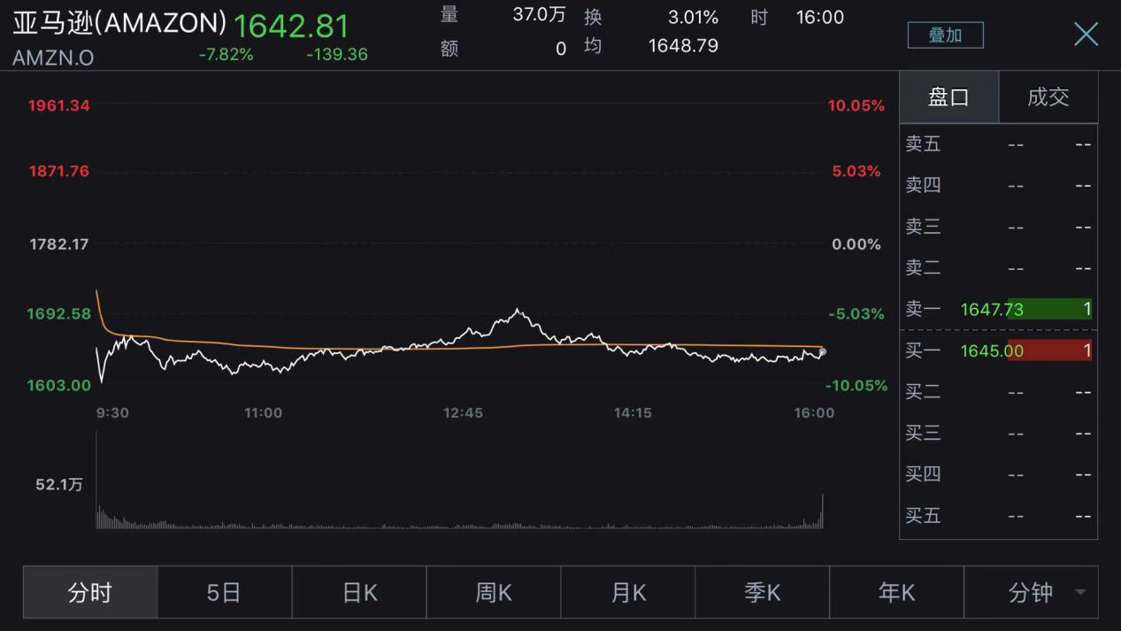
Task: Click the -7.82% percent change value
Action: 227,55
